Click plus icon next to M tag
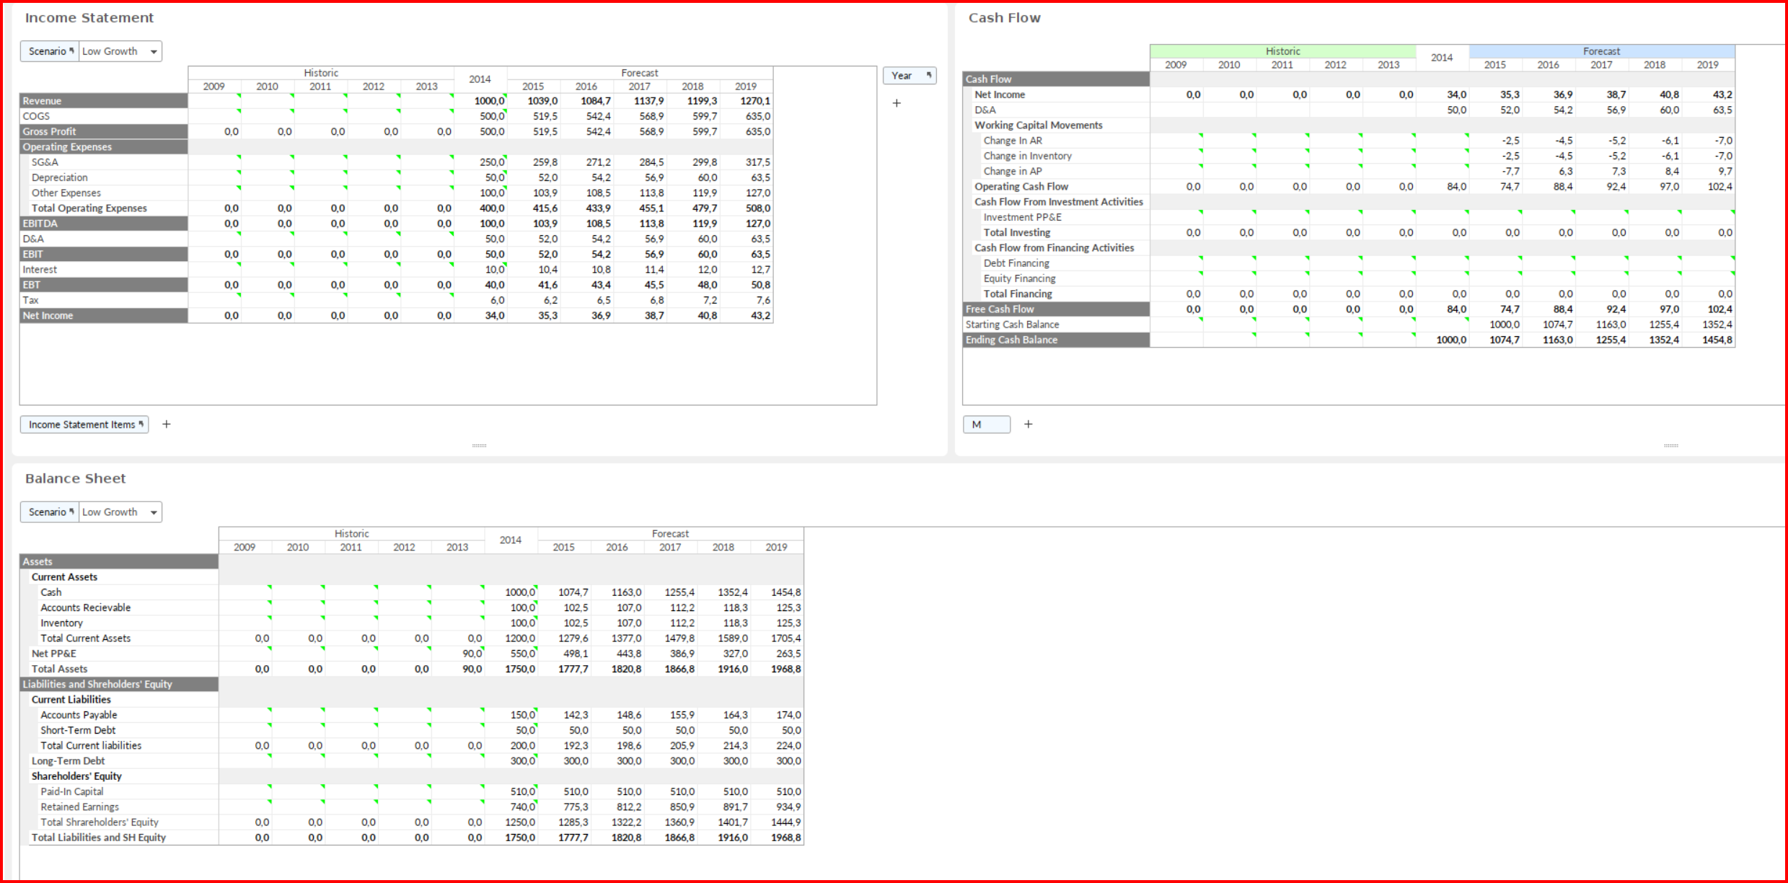Viewport: 1788px width, 883px height. (x=1029, y=424)
